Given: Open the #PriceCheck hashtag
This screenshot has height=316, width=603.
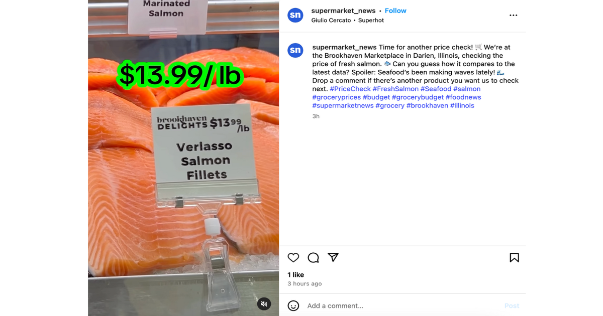Looking at the screenshot, I should point(350,89).
